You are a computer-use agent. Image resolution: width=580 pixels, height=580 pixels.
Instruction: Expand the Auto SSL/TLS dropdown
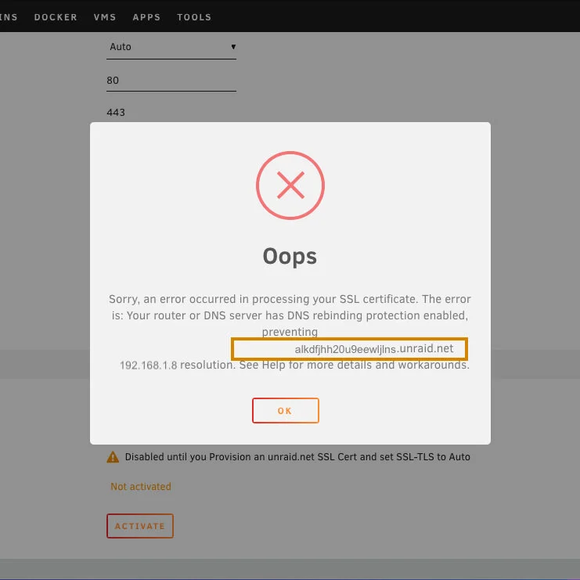point(171,47)
